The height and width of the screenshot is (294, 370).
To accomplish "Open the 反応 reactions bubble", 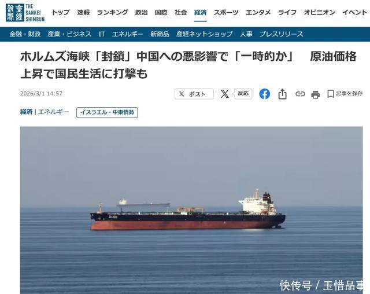I will tap(243, 94).
